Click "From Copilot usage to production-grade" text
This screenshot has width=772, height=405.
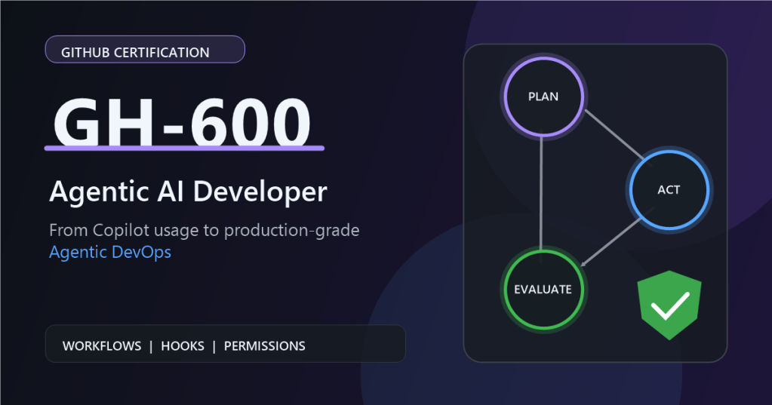pos(205,230)
